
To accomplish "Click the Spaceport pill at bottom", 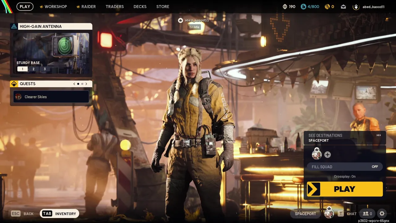I will click(x=305, y=214).
